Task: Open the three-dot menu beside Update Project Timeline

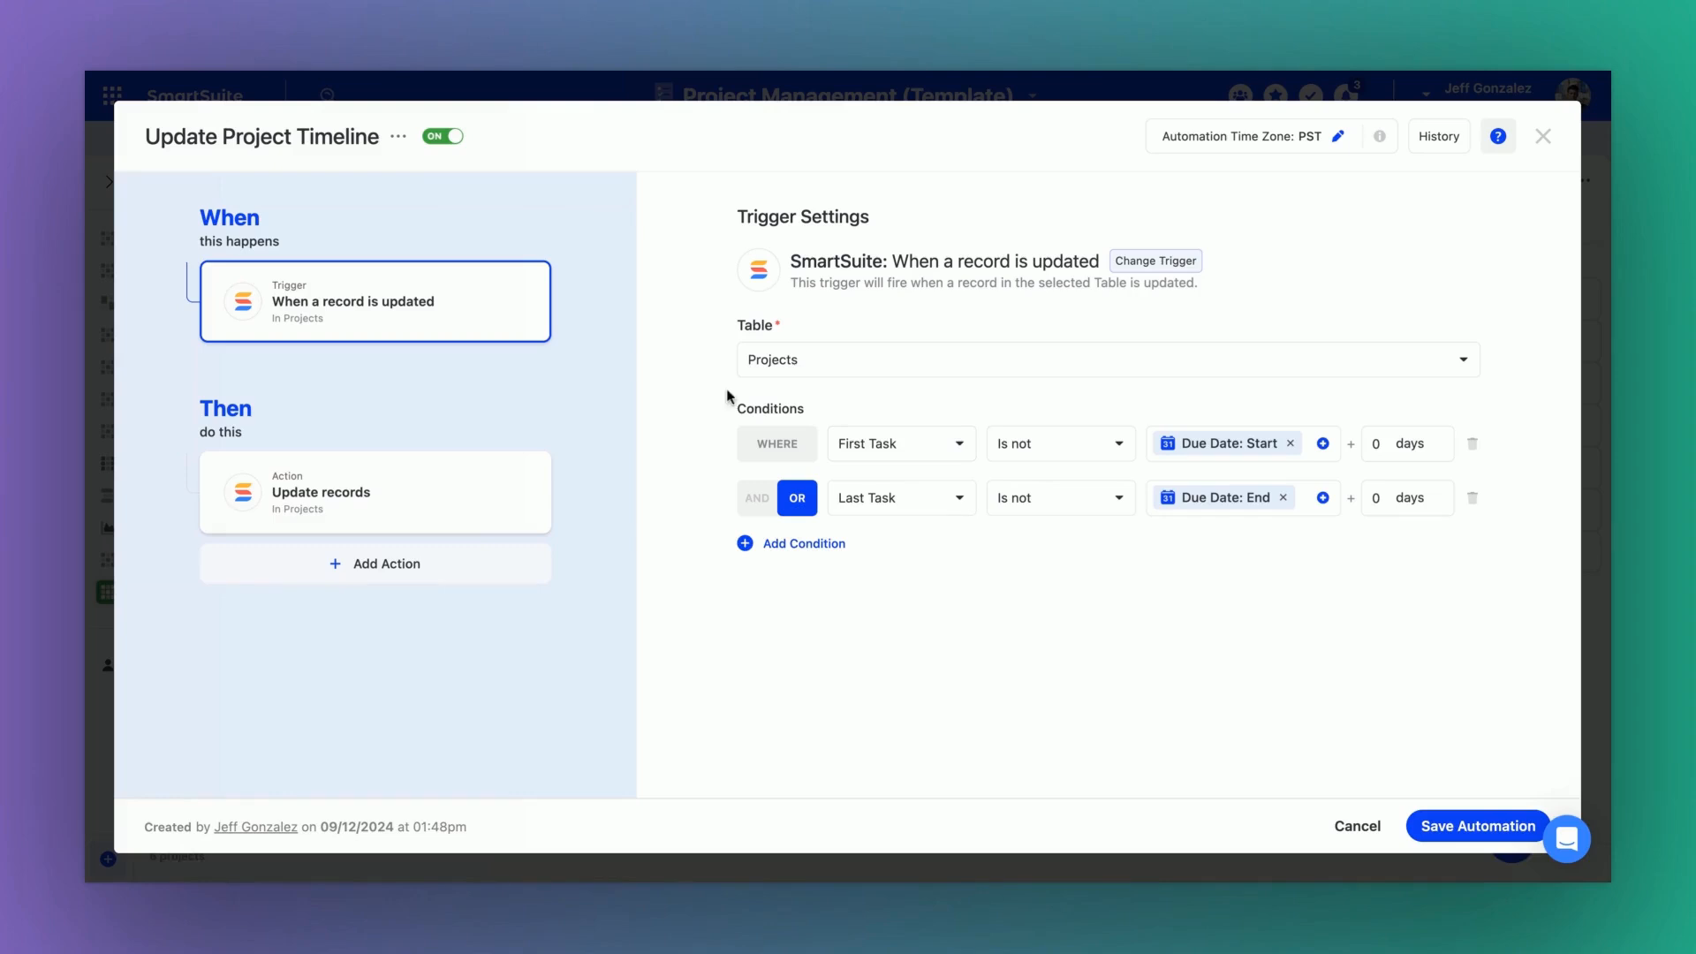Action: pyautogui.click(x=398, y=136)
